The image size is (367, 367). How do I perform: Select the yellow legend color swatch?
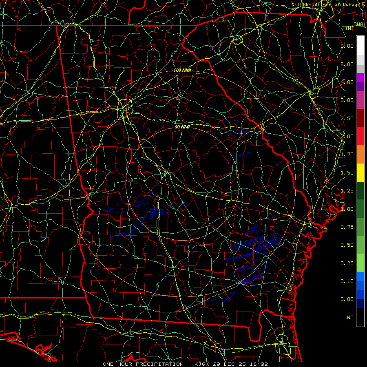point(360,173)
